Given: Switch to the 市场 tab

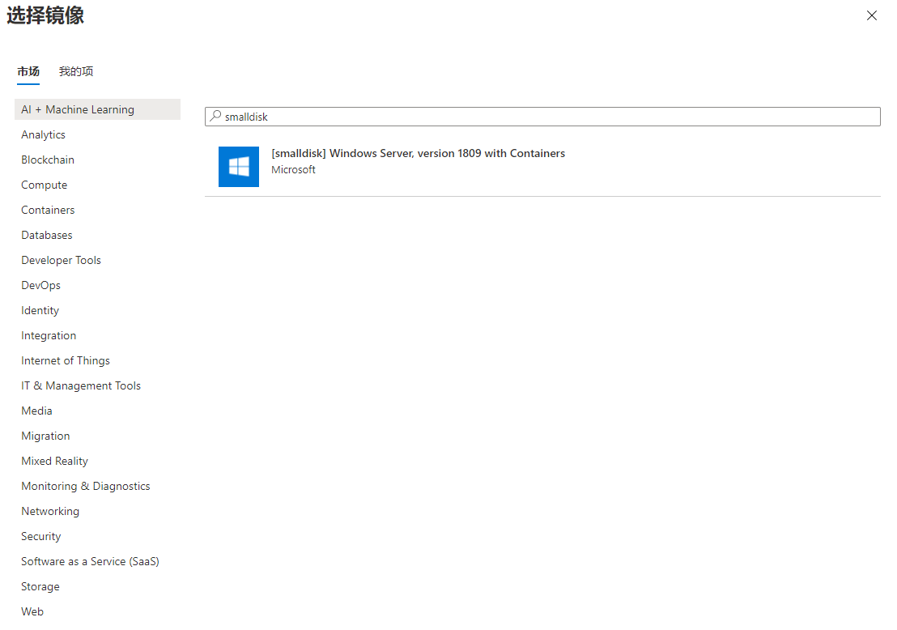Looking at the screenshot, I should click(x=28, y=71).
